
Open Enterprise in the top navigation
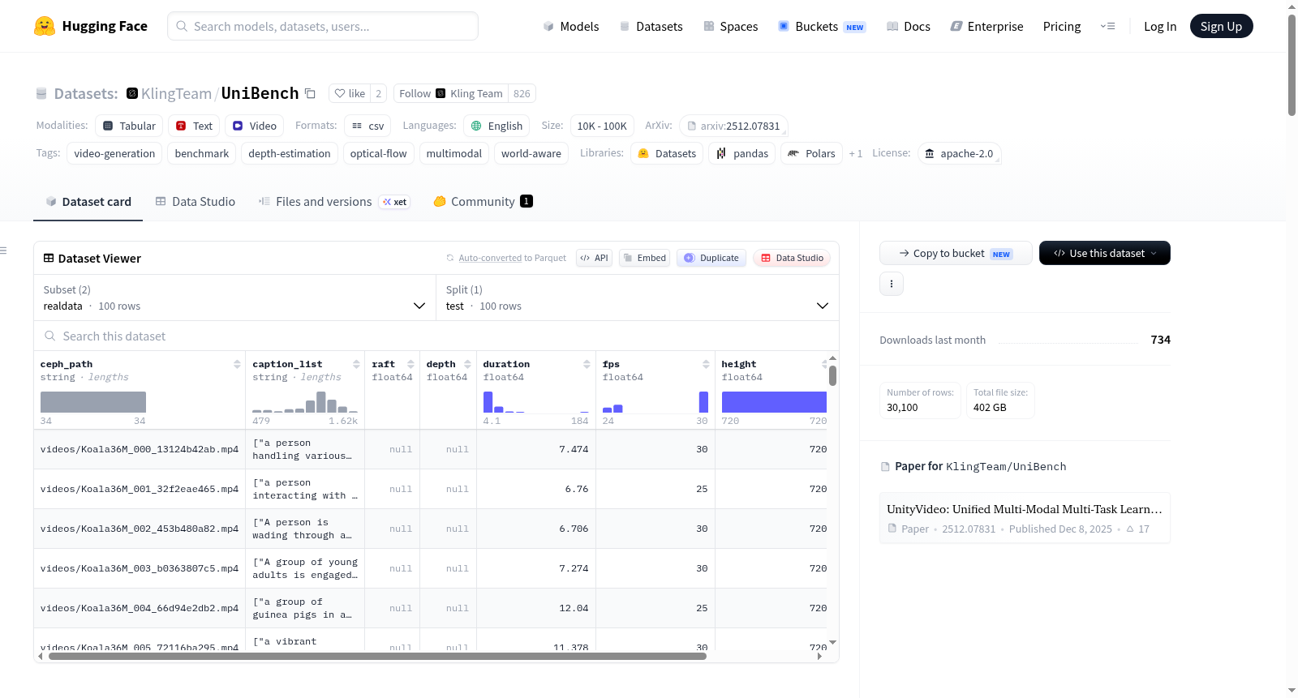click(x=986, y=26)
